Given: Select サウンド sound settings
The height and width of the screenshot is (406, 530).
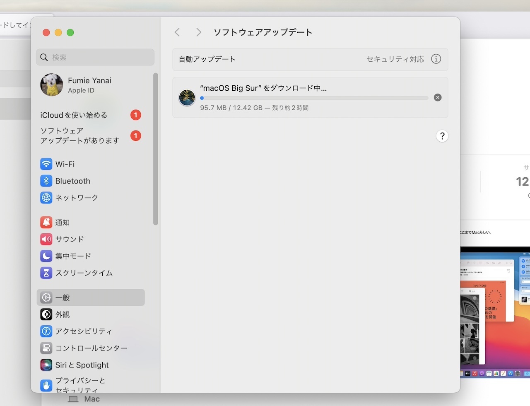Looking at the screenshot, I should [69, 239].
